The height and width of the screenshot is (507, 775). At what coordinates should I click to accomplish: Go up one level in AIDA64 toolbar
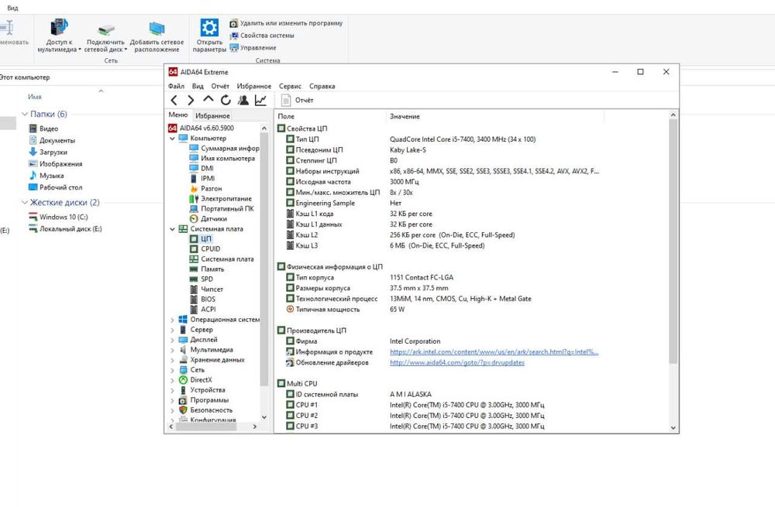pyautogui.click(x=208, y=99)
